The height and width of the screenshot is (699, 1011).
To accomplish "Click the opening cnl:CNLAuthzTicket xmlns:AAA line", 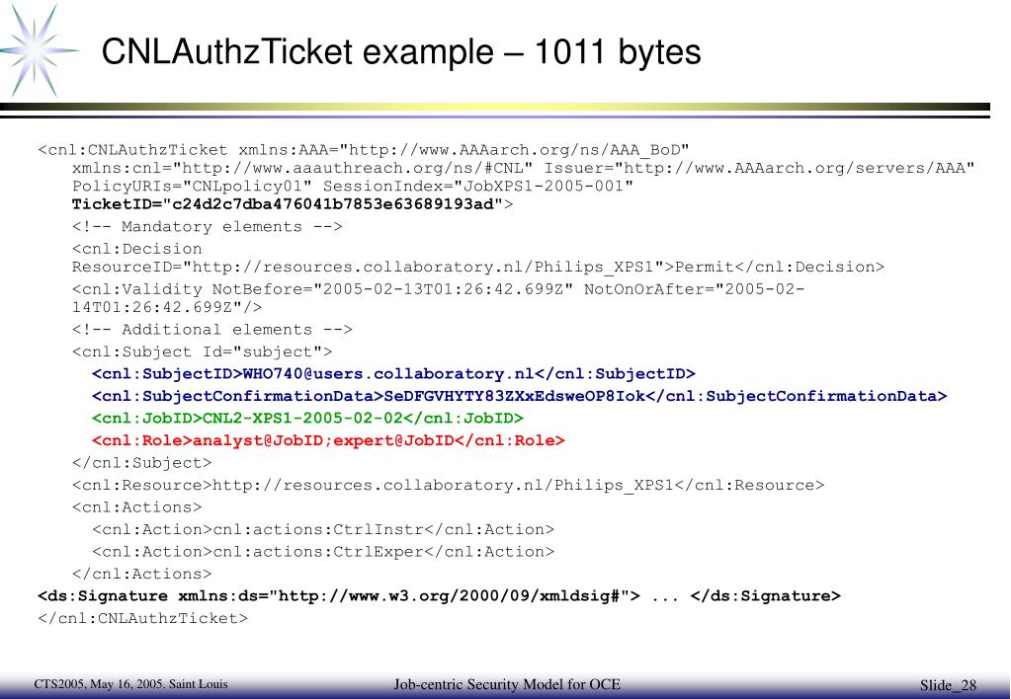I will pos(364,150).
